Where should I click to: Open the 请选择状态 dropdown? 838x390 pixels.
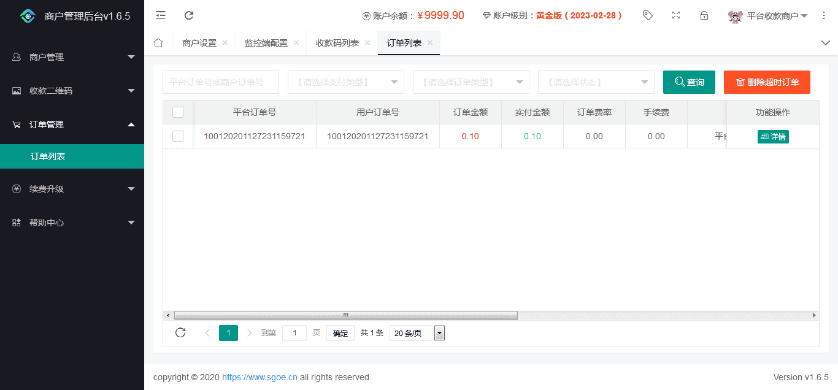coord(596,82)
